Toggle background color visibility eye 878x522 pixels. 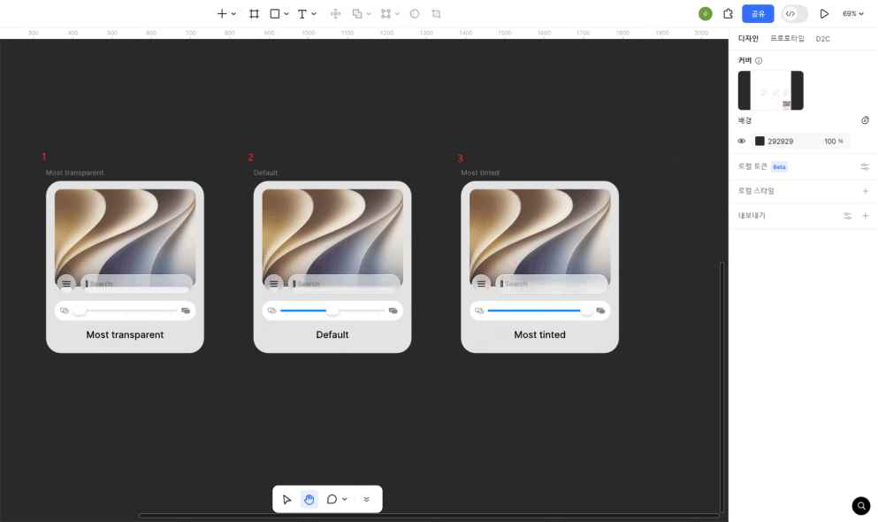point(741,142)
